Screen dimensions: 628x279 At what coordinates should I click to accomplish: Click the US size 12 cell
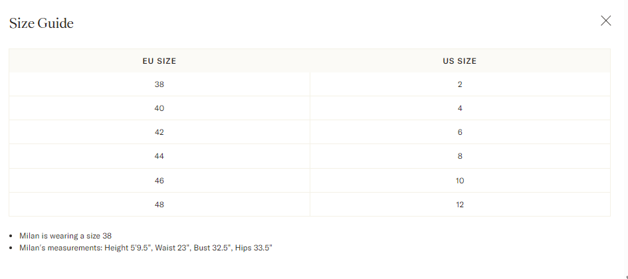(x=460, y=205)
